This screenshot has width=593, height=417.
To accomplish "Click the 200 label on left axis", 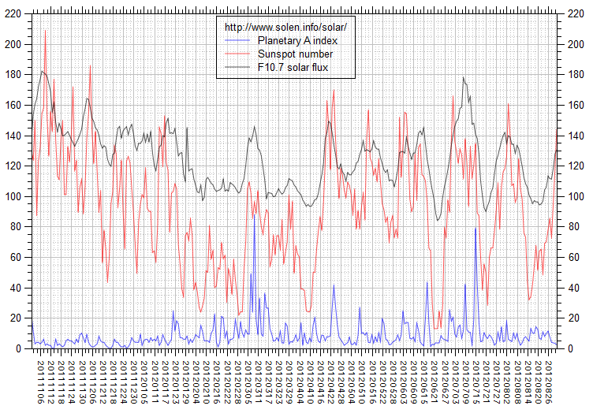I will pyautogui.click(x=13, y=44).
